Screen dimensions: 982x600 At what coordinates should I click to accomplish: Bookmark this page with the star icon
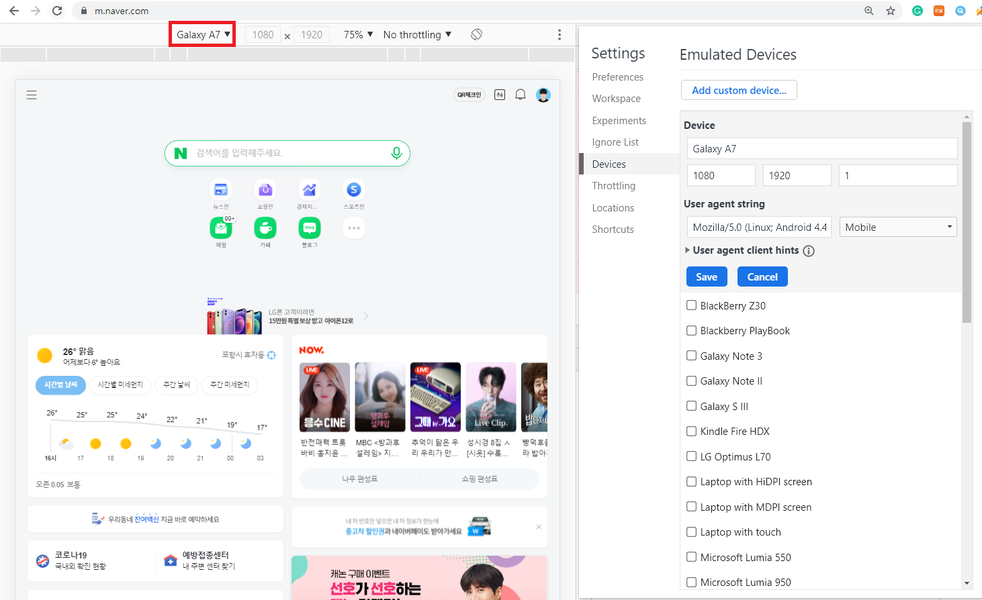(x=891, y=11)
